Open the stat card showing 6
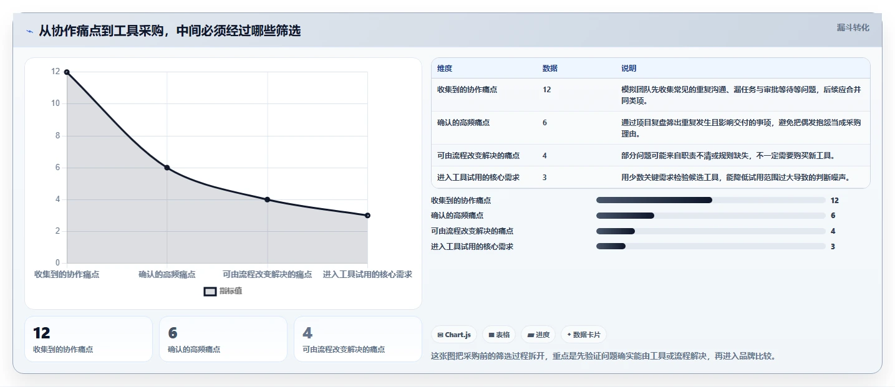 click(223, 339)
